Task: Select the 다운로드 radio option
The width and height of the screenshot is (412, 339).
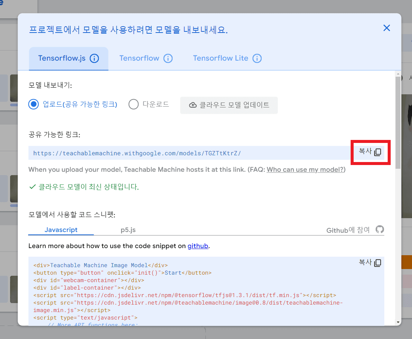Action: 134,104
